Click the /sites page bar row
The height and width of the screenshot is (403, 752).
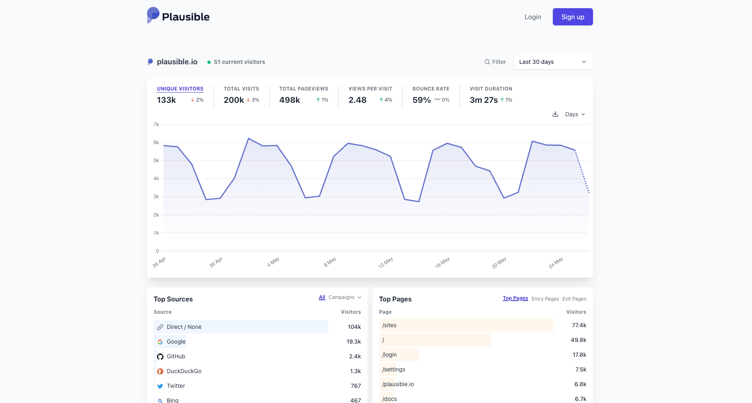482,325
